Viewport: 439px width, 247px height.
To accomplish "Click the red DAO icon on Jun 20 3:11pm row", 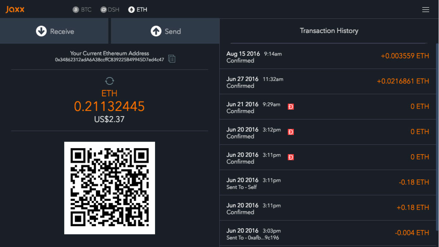I will (x=291, y=157).
